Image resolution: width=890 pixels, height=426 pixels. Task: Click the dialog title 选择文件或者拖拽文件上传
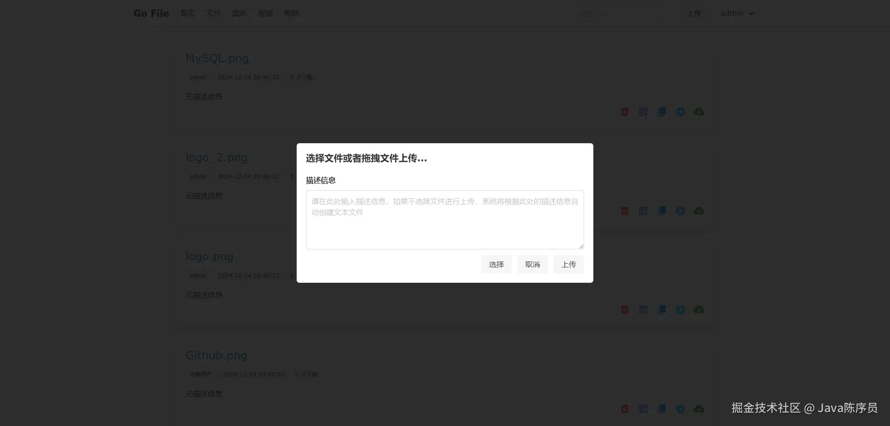[x=367, y=158]
